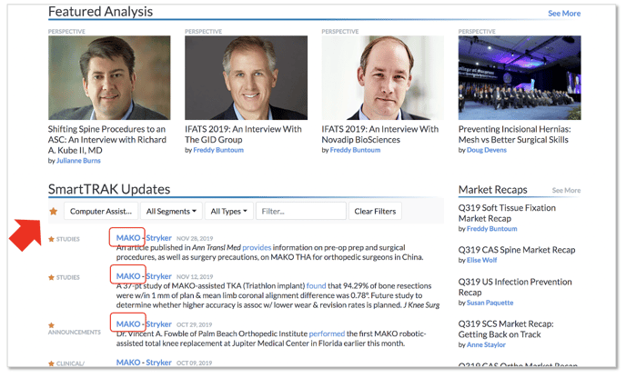Open Q319 SCS Market Recap: Getting Back on Track

coord(506,329)
